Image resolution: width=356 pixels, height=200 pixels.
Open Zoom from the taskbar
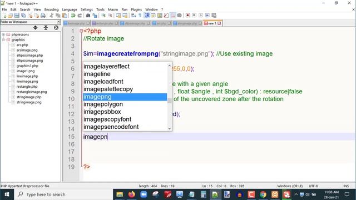tap(144, 194)
